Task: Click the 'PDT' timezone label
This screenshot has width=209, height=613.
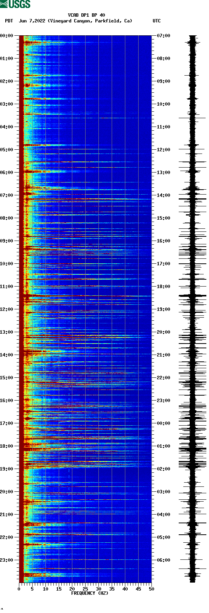Action: point(9,21)
